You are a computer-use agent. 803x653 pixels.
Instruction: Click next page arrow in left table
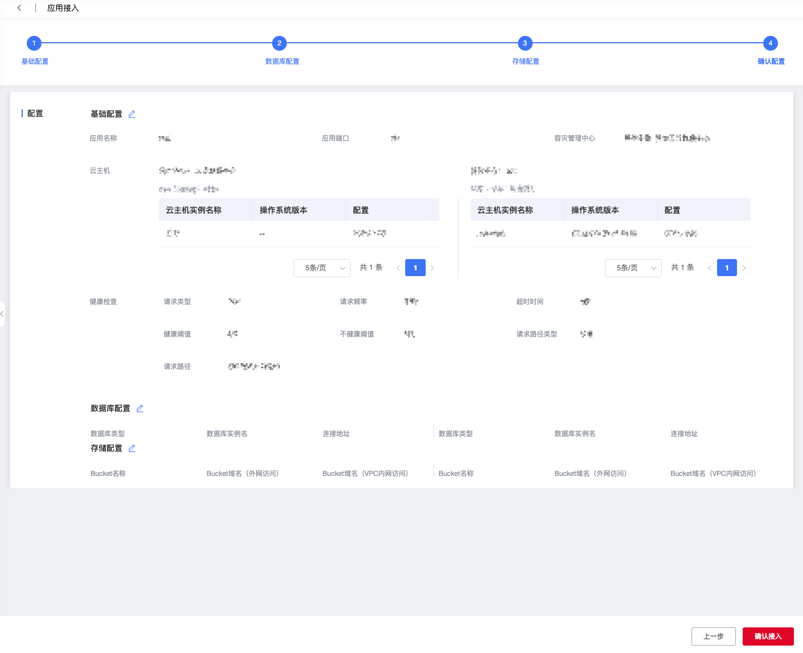pyautogui.click(x=433, y=268)
